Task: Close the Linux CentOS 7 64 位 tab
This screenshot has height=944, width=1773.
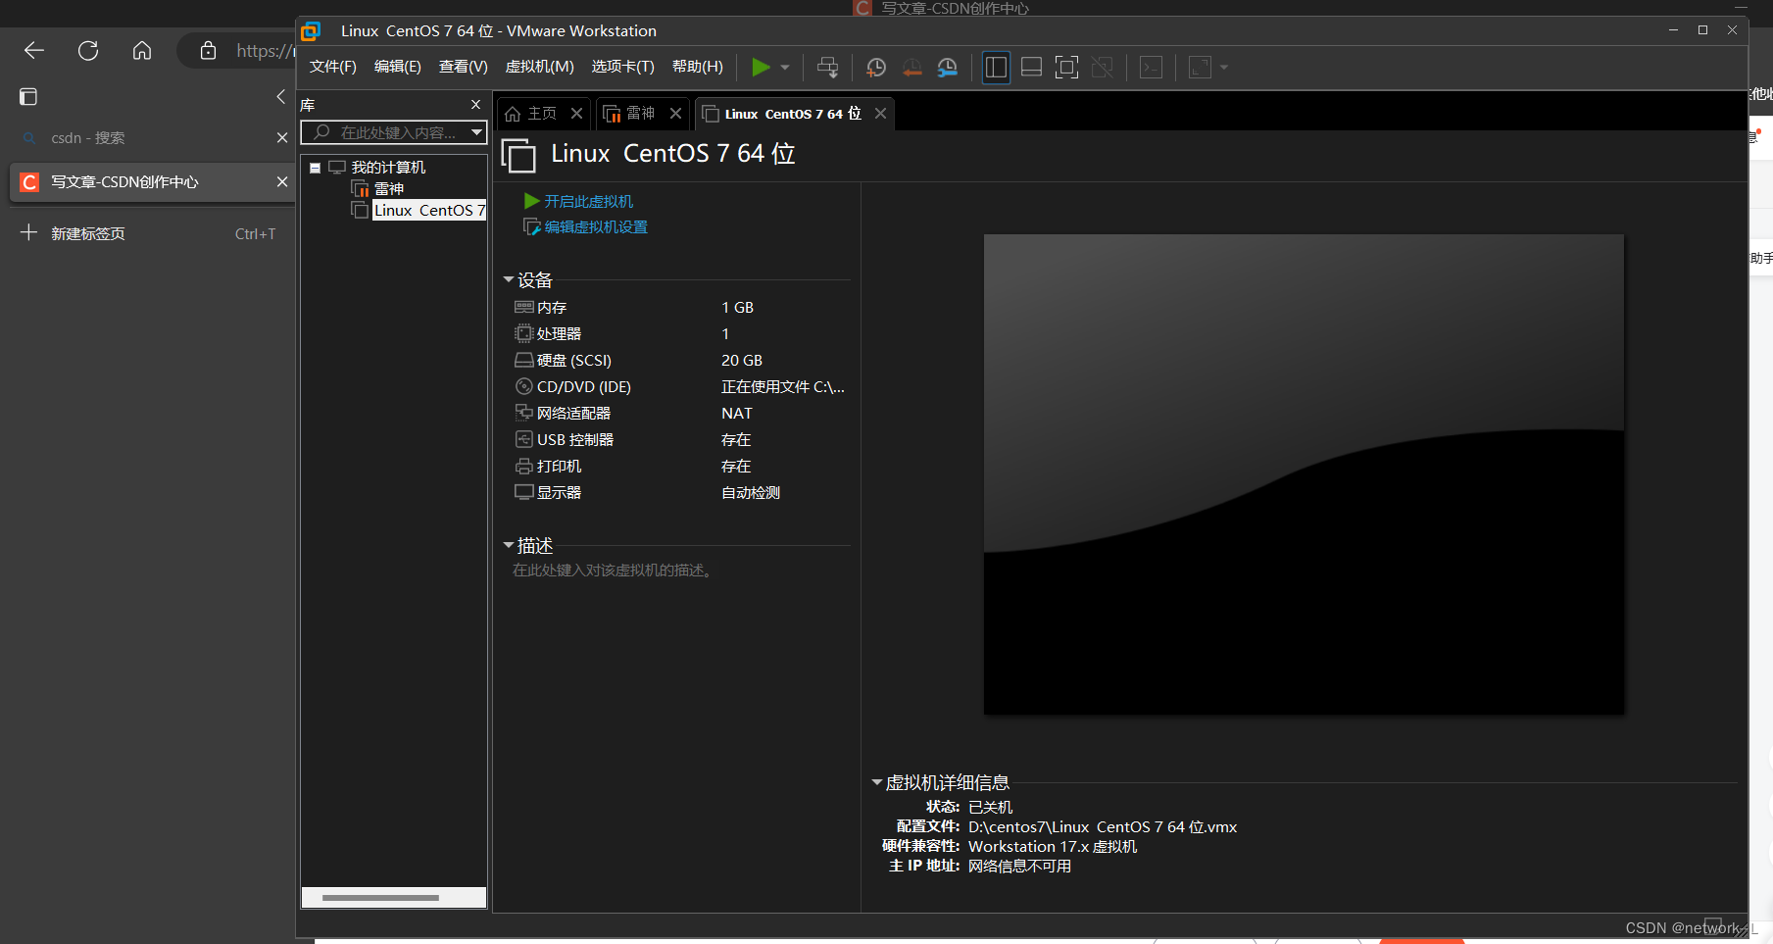Action: point(881,114)
